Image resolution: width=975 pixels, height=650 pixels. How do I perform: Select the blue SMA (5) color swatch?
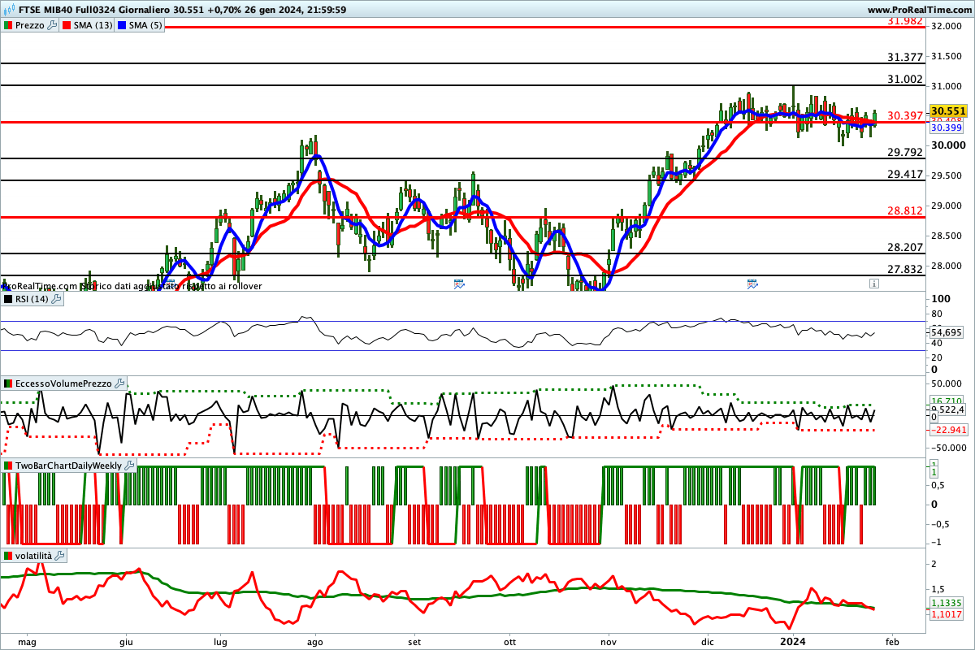[122, 25]
